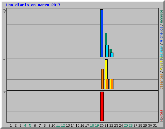Screen dimensions: 165x129
Task: Click day '9' on the x-axis
Action: click(49, 125)
